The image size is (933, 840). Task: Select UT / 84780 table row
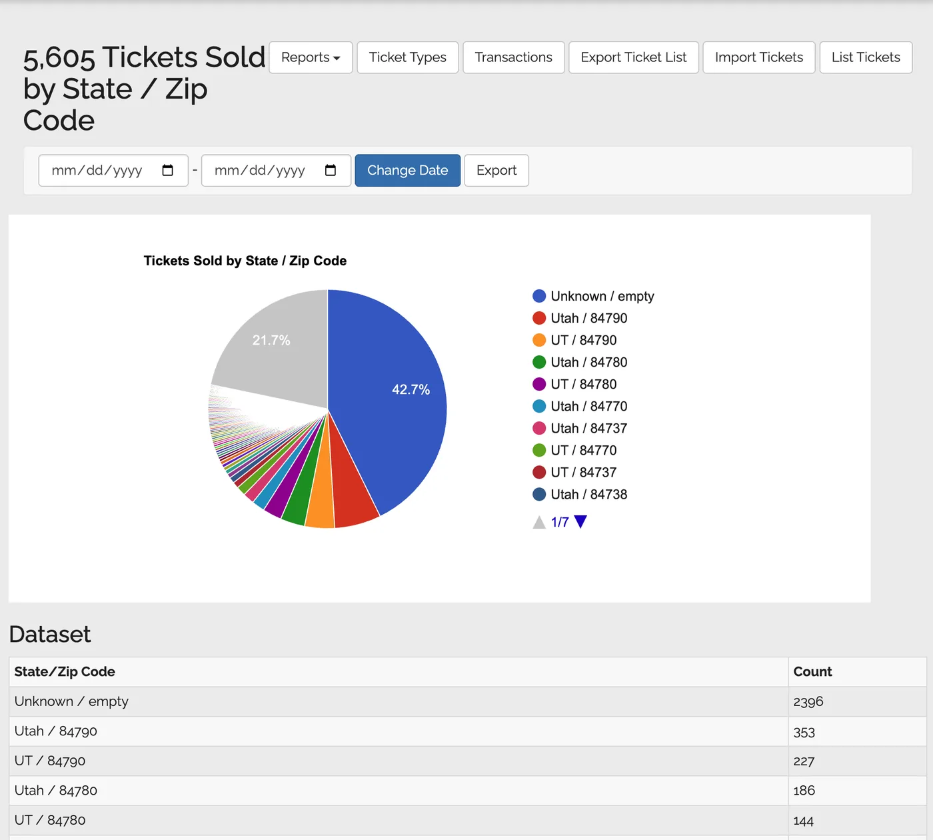coord(468,820)
